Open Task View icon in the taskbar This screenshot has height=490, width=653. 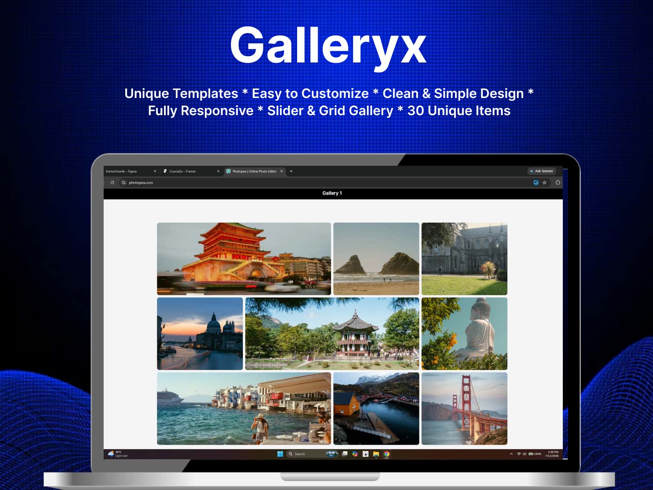(345, 454)
